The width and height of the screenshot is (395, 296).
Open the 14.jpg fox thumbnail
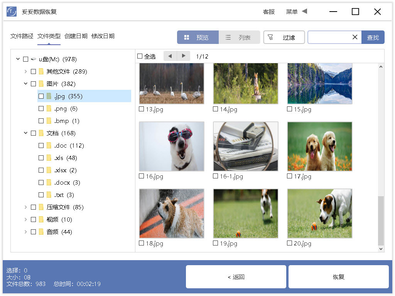(246, 84)
